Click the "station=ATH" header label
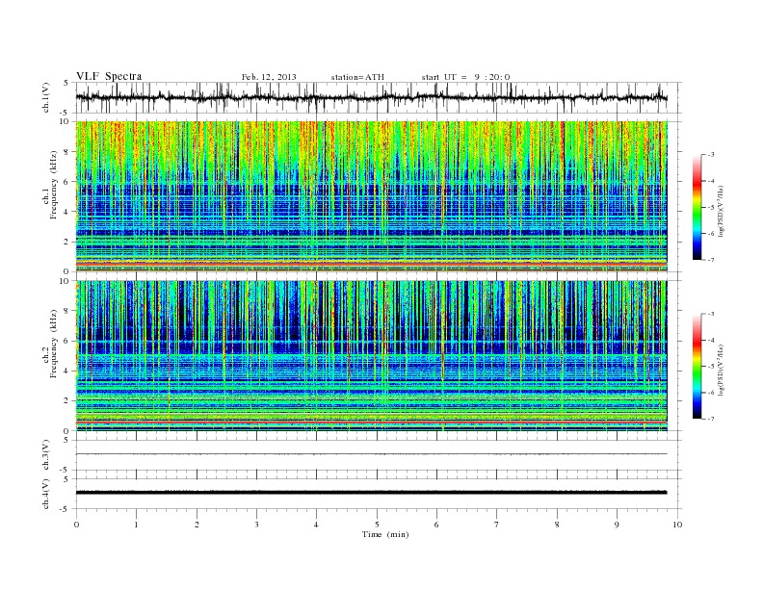 [357, 77]
